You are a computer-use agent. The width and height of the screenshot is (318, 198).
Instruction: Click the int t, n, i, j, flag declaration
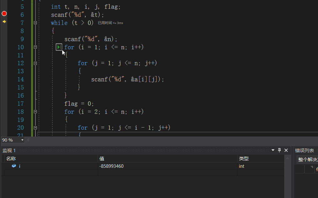86,7
